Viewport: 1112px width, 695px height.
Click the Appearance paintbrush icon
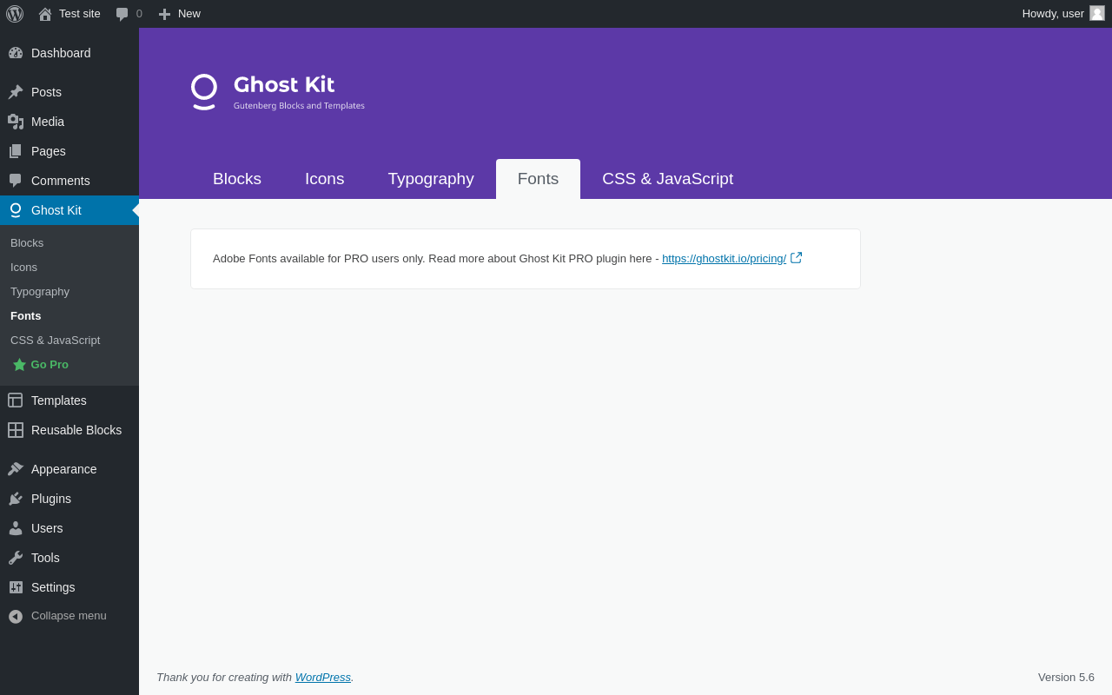16,469
